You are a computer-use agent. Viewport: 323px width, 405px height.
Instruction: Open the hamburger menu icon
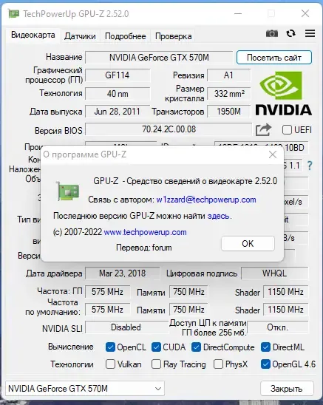[310, 33]
